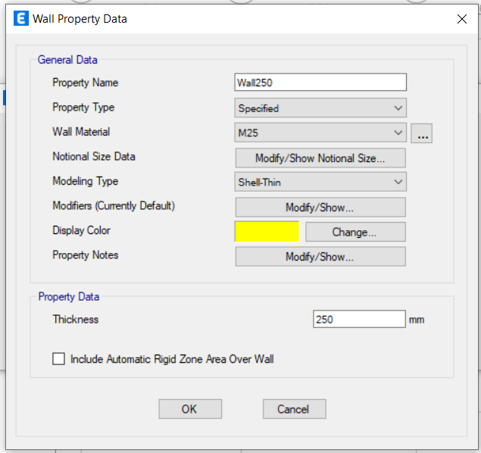Click the ETABS logo icon in title bar
This screenshot has height=453, width=481.
21,18
